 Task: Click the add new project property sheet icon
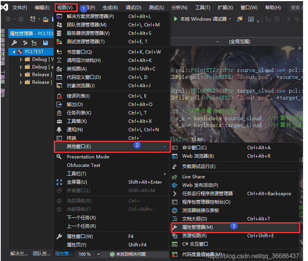(x=34, y=43)
